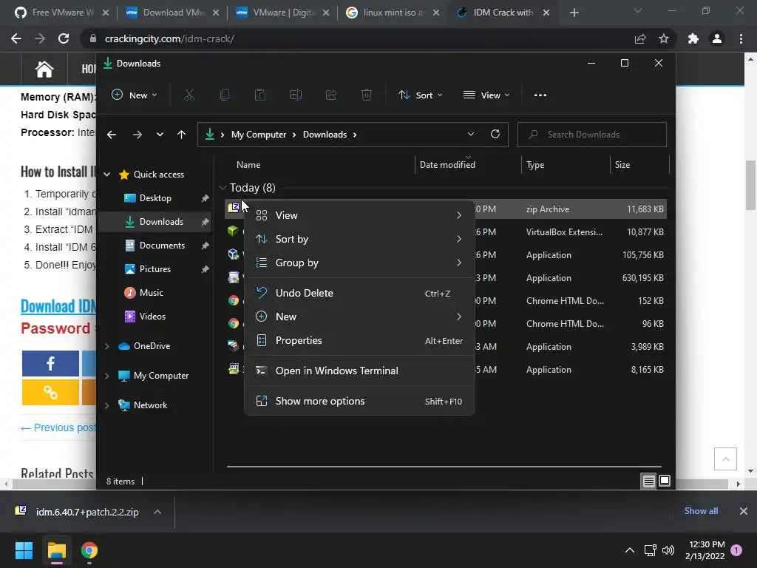Switch to the linux mint iso Chrome tab
This screenshot has width=757, height=568.
[393, 13]
